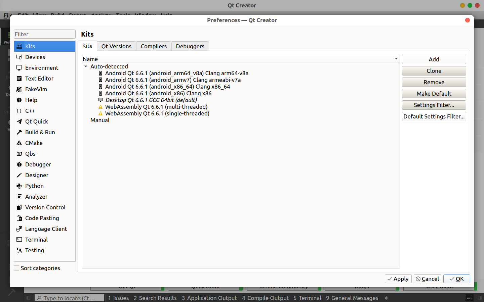
Task: Open the Help category icon
Action: [19, 100]
